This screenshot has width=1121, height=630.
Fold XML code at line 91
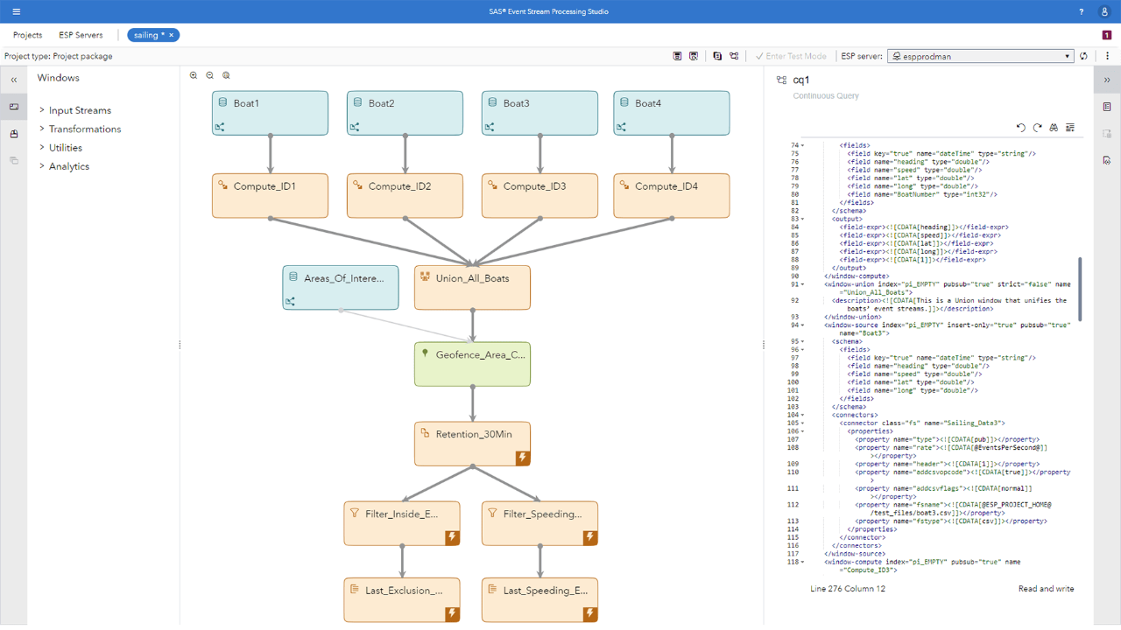click(x=803, y=284)
